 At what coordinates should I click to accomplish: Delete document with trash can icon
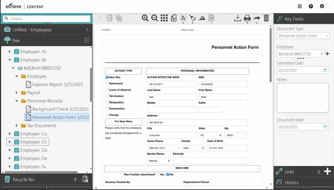[266, 18]
